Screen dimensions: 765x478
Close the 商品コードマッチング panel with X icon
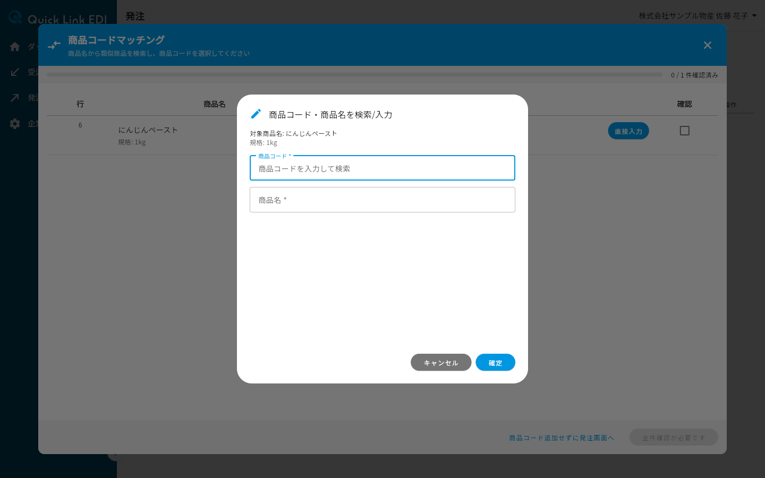click(708, 45)
